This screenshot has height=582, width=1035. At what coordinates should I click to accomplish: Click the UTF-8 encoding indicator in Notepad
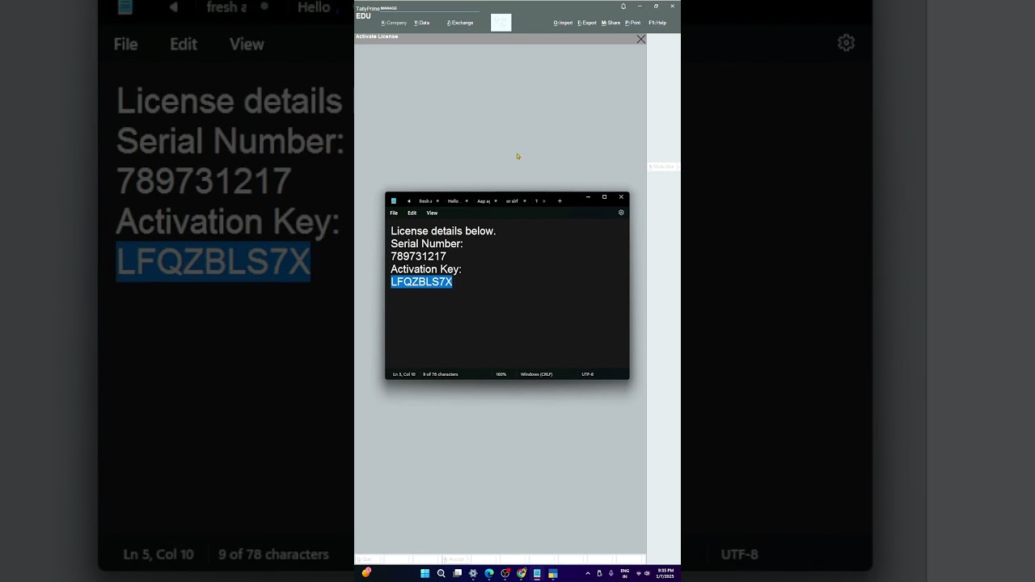pyautogui.click(x=587, y=374)
